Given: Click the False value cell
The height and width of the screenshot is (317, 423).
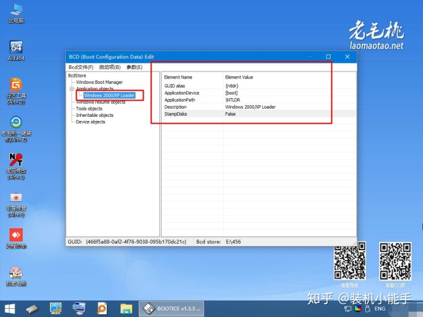Looking at the screenshot, I should click(230, 114).
